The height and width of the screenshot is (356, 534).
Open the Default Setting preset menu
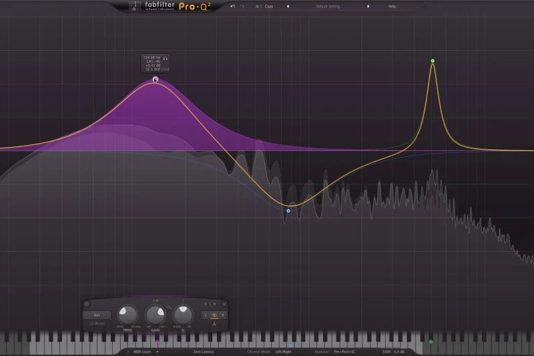point(328,6)
